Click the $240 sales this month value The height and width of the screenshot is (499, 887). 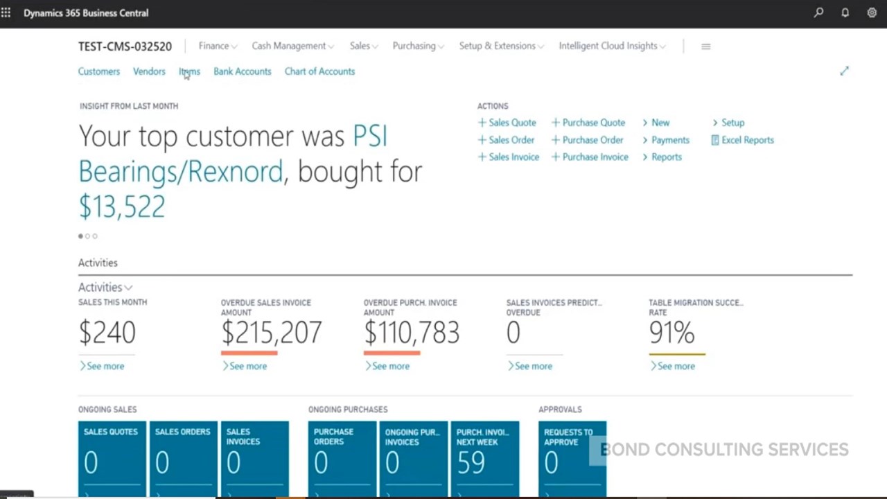[x=107, y=333]
